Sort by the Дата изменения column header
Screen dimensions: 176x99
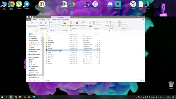tap(75, 34)
